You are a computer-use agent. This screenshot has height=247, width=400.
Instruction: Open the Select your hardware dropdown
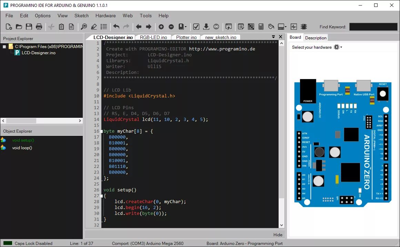(x=338, y=47)
